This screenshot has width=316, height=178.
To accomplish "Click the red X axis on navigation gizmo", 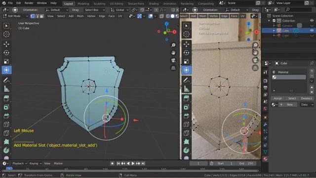I will pyautogui.click(x=174, y=32).
